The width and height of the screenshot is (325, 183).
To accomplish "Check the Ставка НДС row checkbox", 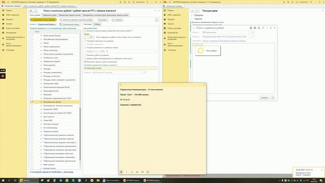I will point(32,120).
